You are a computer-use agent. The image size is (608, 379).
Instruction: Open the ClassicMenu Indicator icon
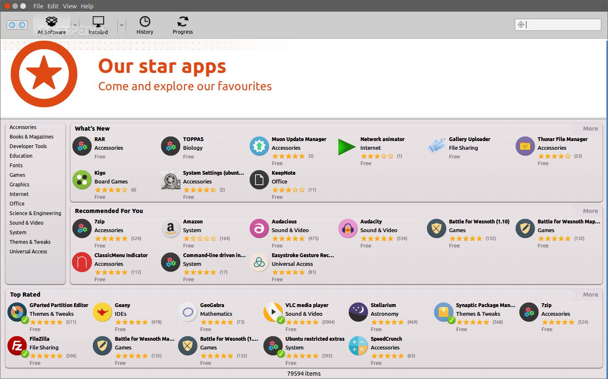[x=82, y=263]
